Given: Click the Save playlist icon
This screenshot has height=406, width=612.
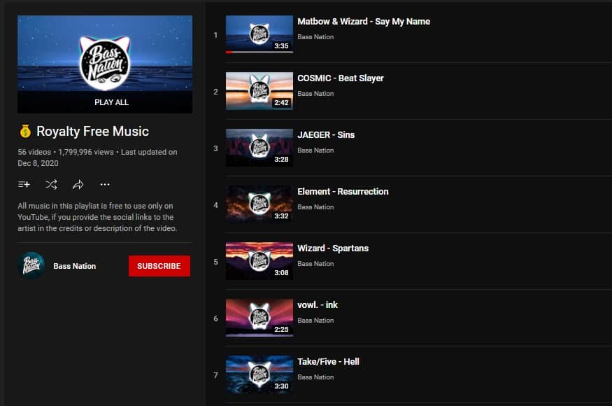Looking at the screenshot, I should click(x=24, y=184).
